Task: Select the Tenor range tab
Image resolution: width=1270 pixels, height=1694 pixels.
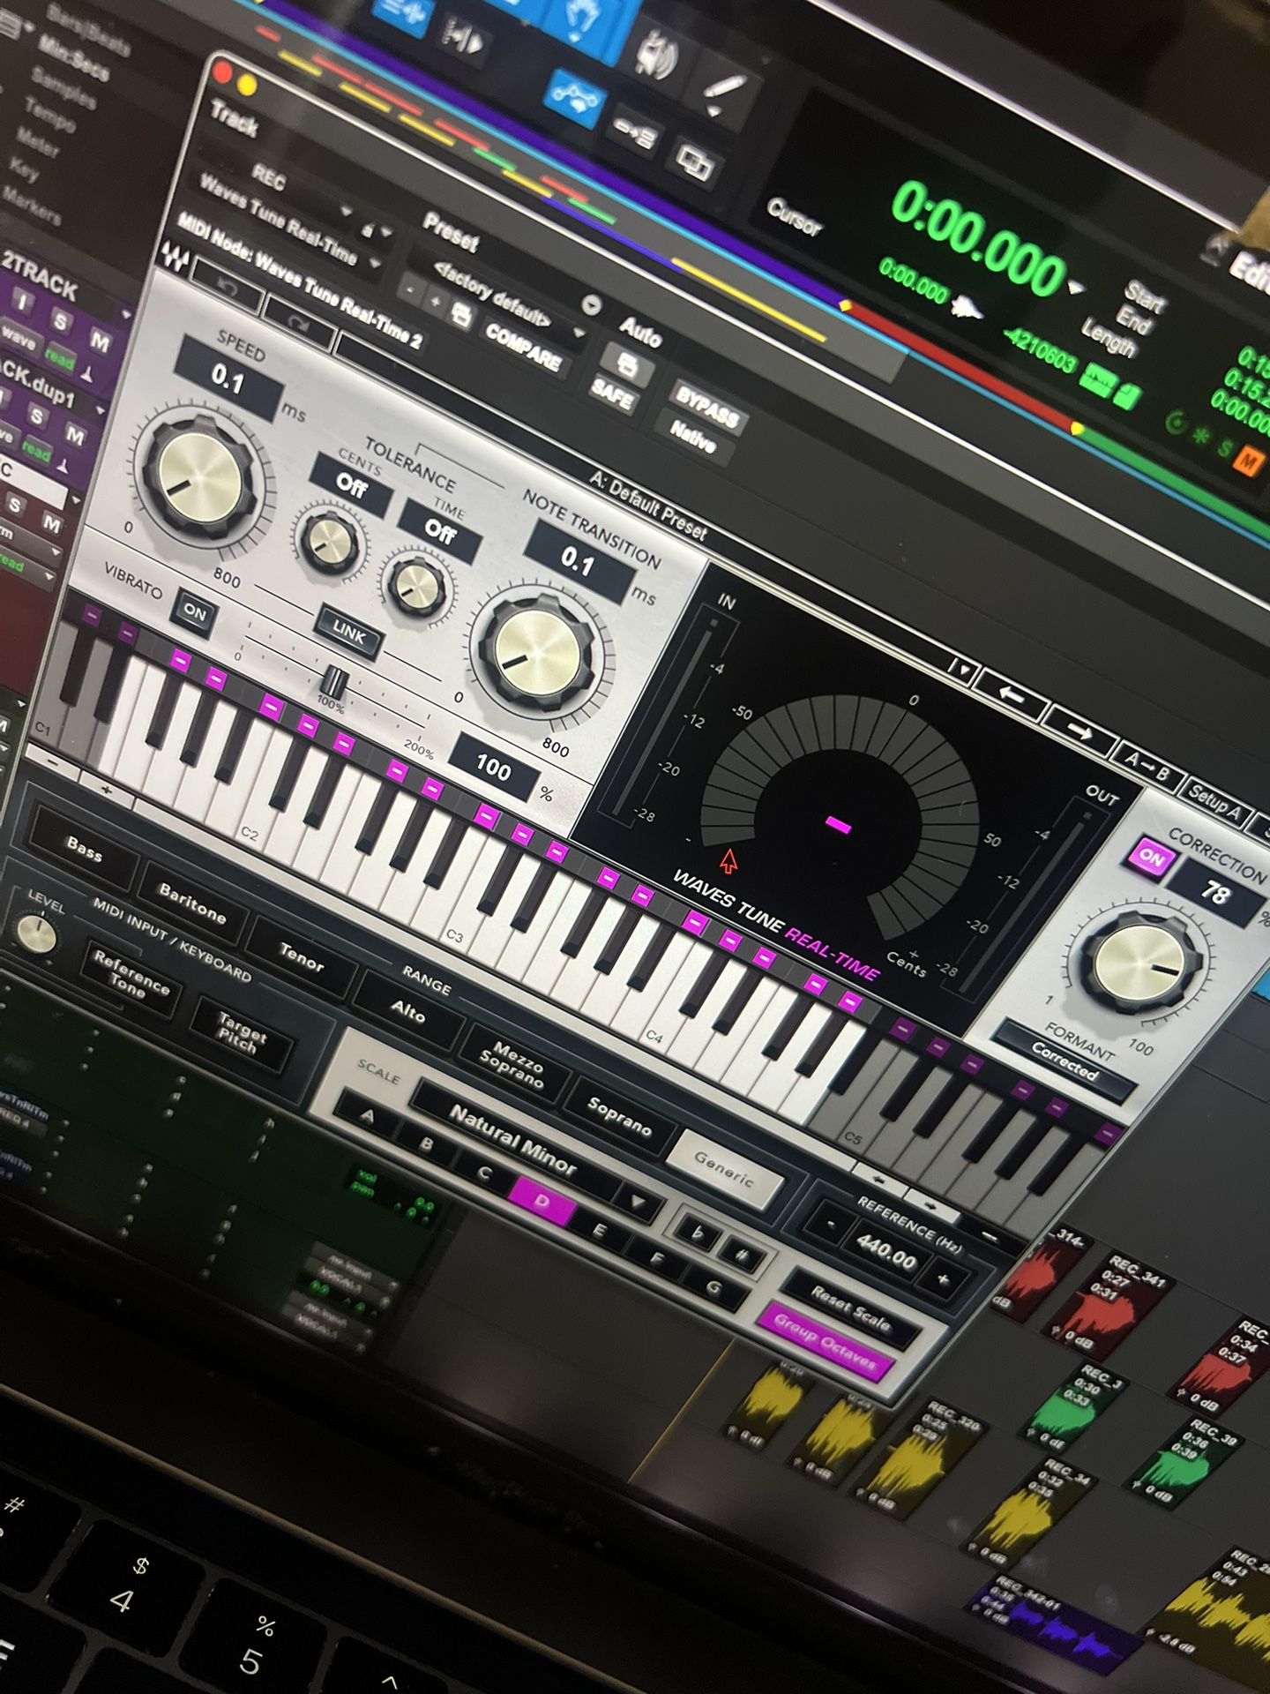Action: [x=302, y=957]
